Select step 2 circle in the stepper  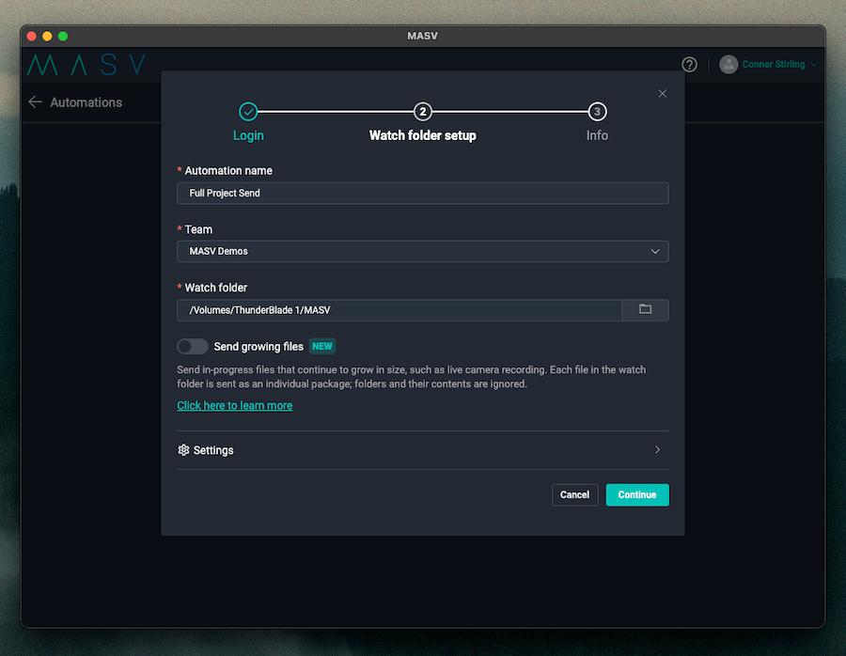coord(422,112)
